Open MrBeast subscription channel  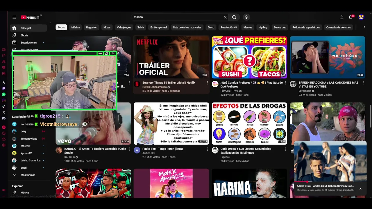pyautogui.click(x=28, y=146)
